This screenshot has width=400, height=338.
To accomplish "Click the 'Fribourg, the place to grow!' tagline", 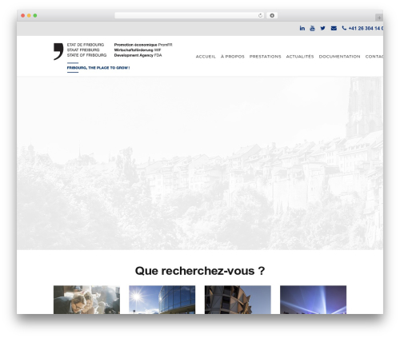I will point(98,68).
